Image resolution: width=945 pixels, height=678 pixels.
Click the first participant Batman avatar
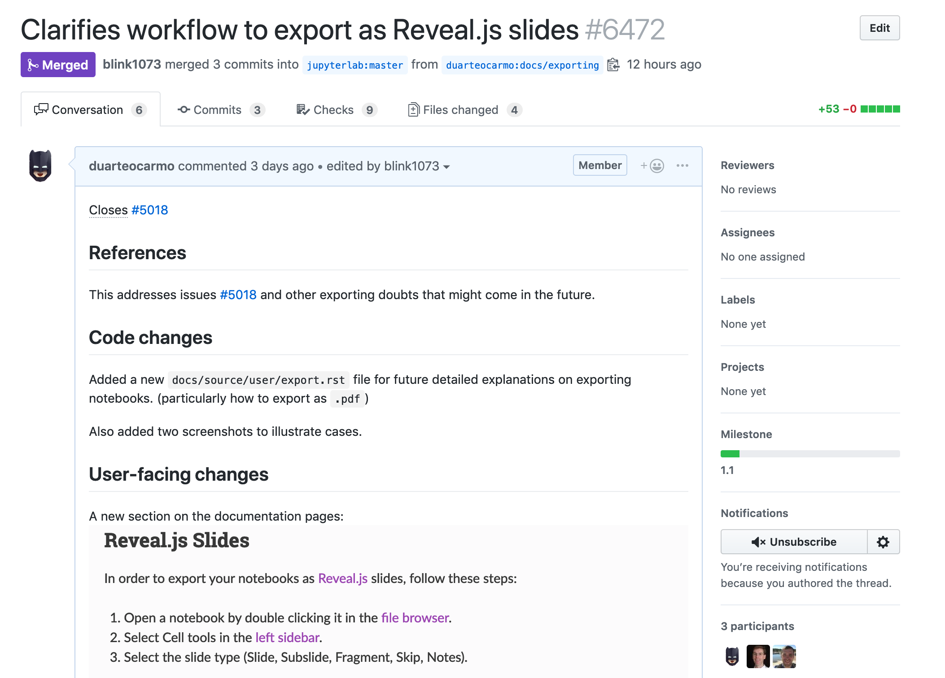(732, 656)
